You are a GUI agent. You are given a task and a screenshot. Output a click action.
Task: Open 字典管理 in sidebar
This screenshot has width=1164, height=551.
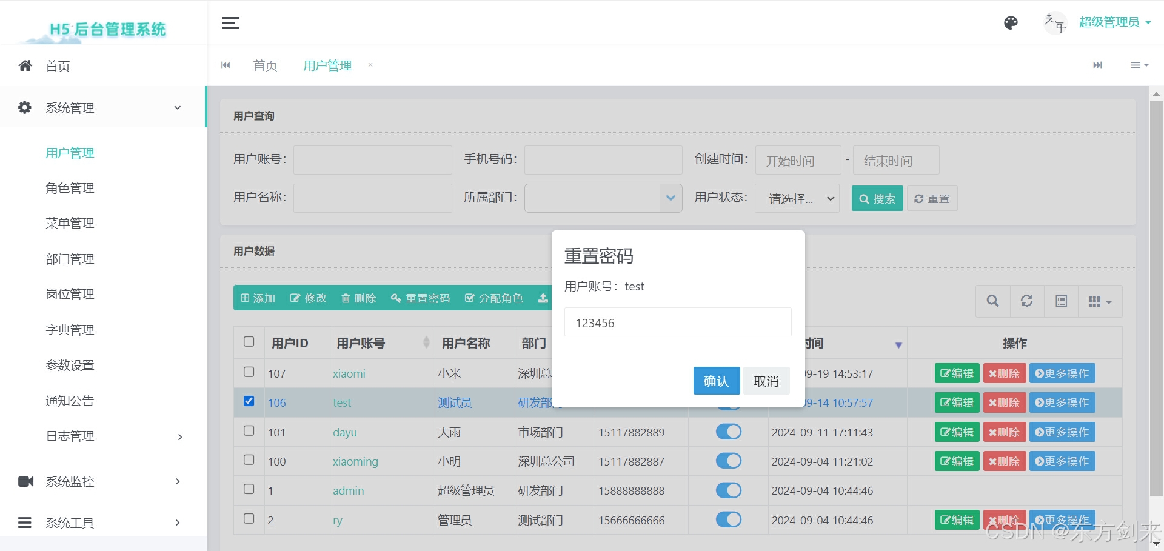click(x=70, y=330)
